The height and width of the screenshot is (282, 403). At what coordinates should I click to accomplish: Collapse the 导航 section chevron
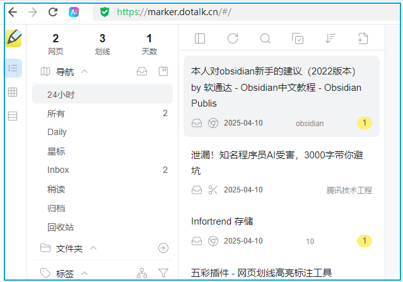coord(85,71)
